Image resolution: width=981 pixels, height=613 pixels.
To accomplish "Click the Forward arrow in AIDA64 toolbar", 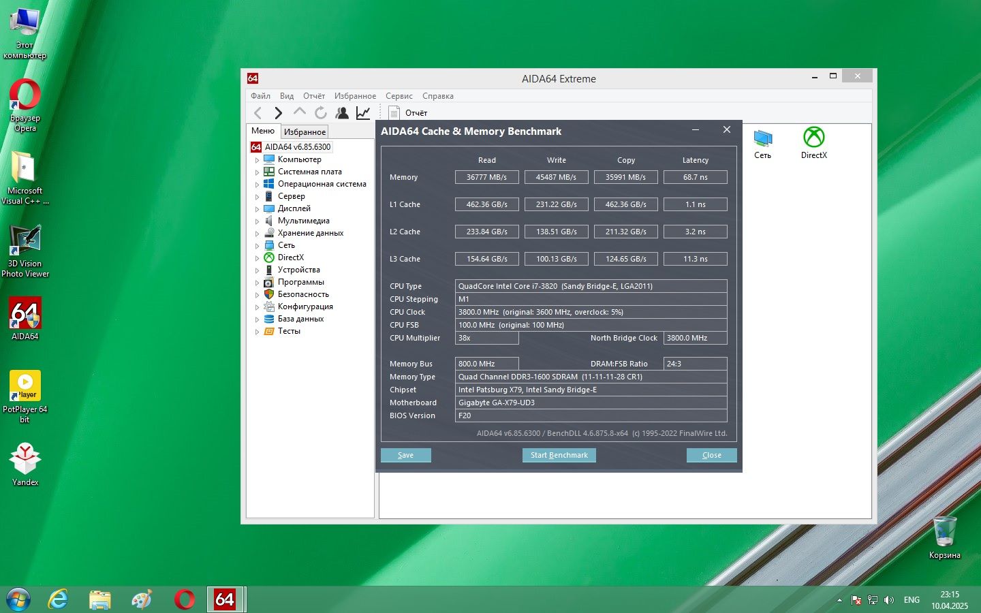I will tap(278, 113).
